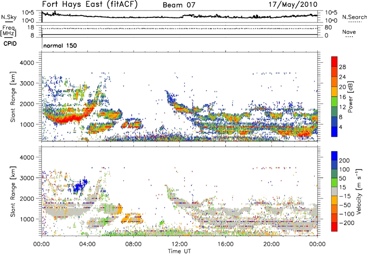The height and width of the screenshot is (254, 367).
Task: Select the 50 velocity colorbar label
Action: click(x=343, y=178)
